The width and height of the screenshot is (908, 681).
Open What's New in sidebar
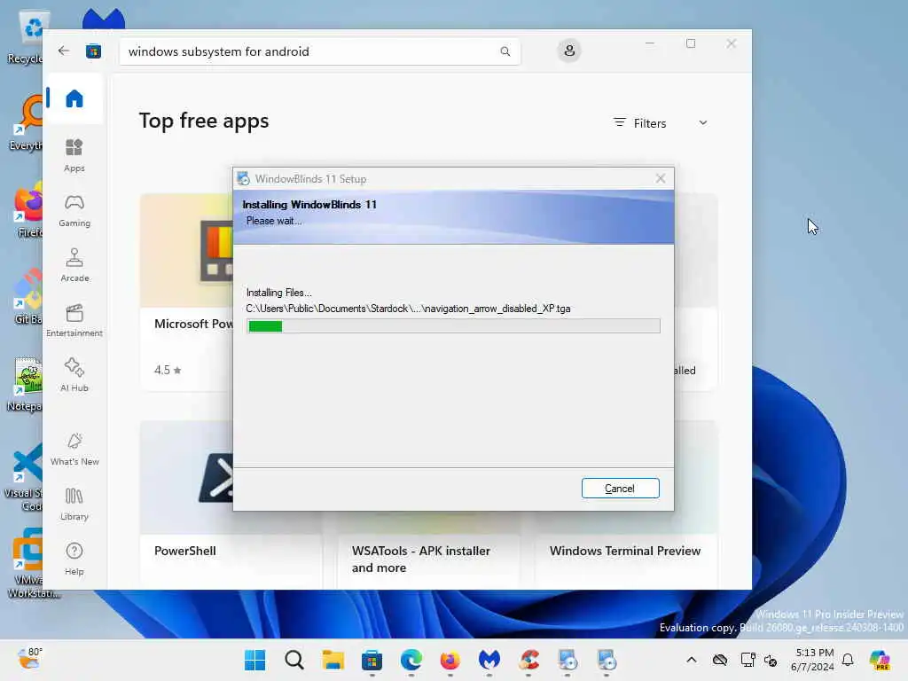[74, 450]
